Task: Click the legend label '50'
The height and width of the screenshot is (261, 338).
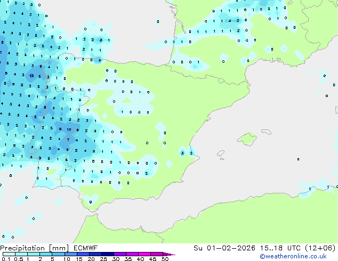Action: (x=165, y=259)
